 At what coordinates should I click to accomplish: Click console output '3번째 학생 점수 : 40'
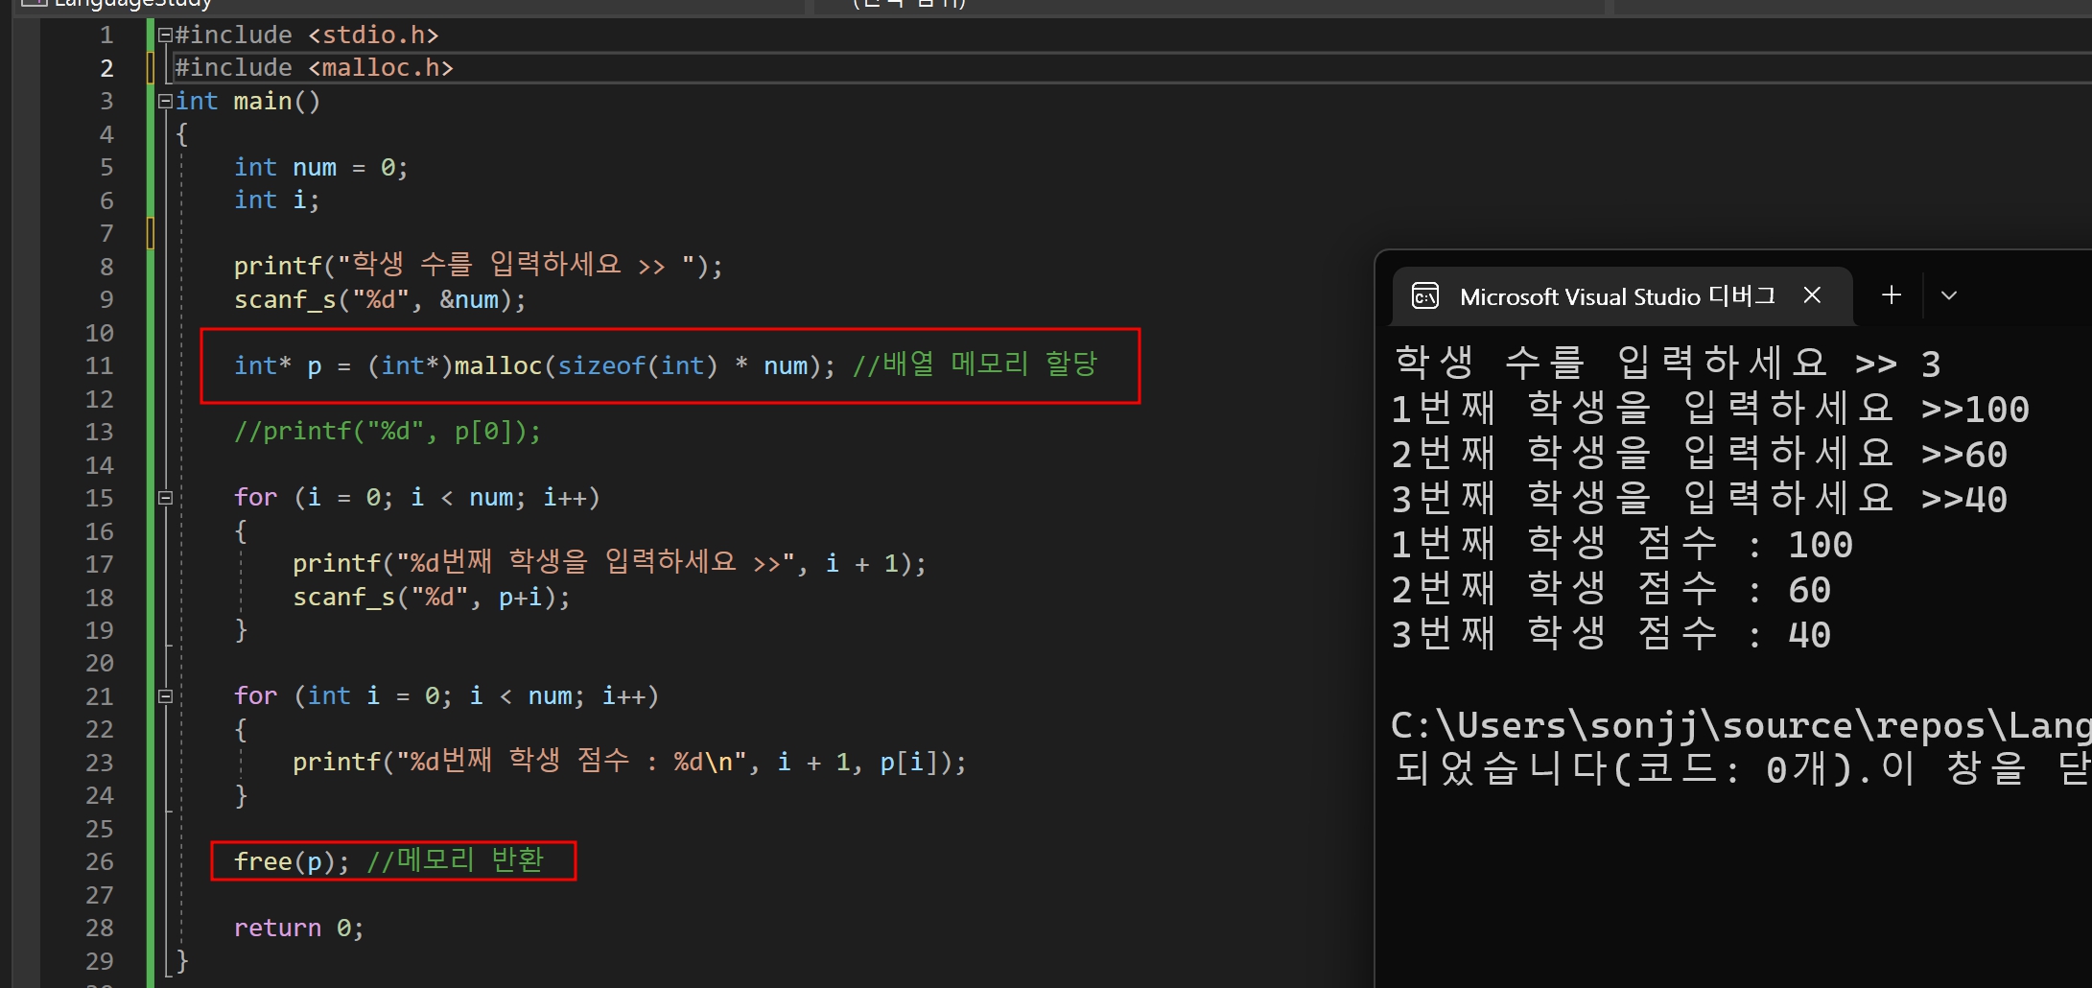point(1611,634)
